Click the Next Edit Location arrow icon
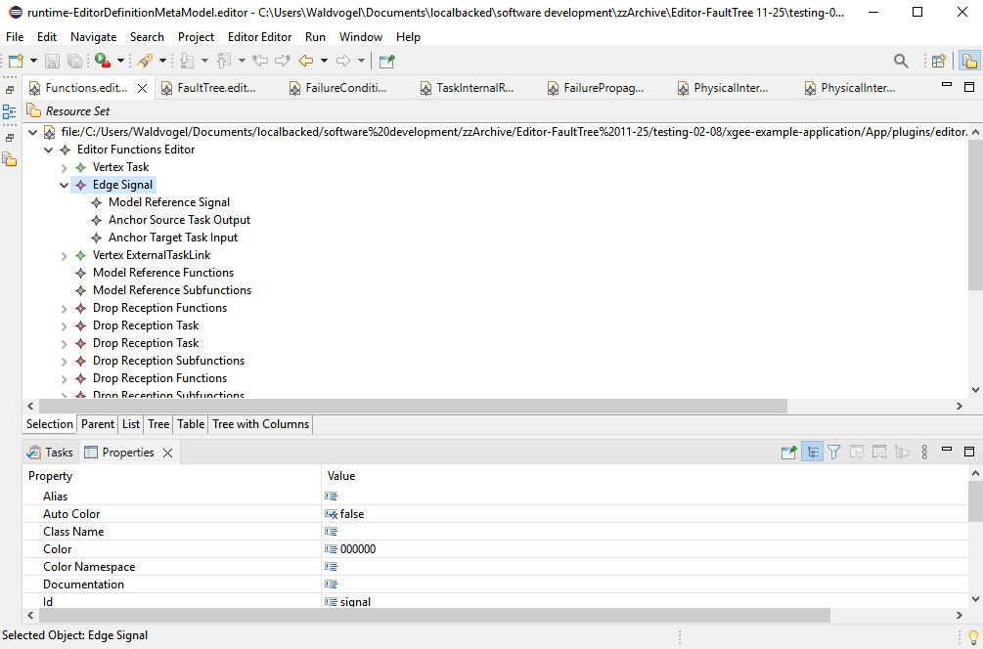Viewport: 983px width, 649px height. coord(283,61)
